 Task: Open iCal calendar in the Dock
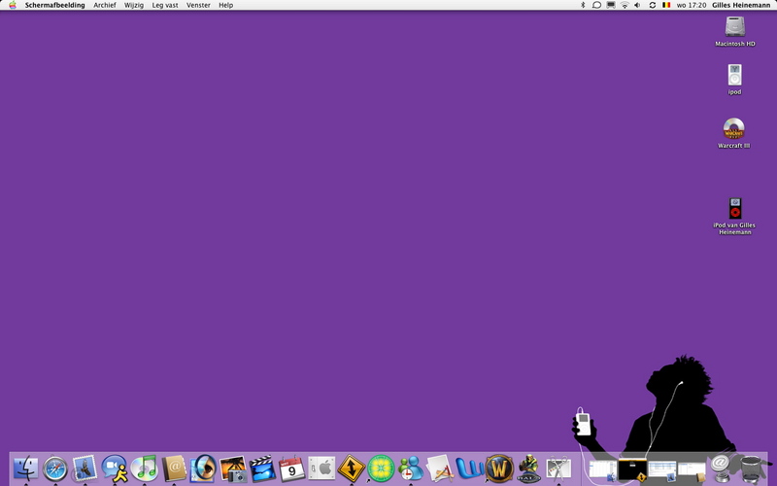pyautogui.click(x=291, y=469)
